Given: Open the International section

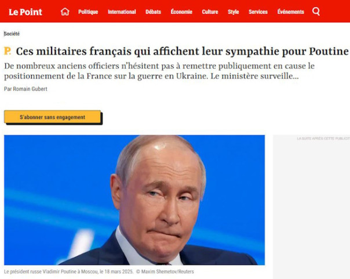Looking at the screenshot, I should point(122,12).
